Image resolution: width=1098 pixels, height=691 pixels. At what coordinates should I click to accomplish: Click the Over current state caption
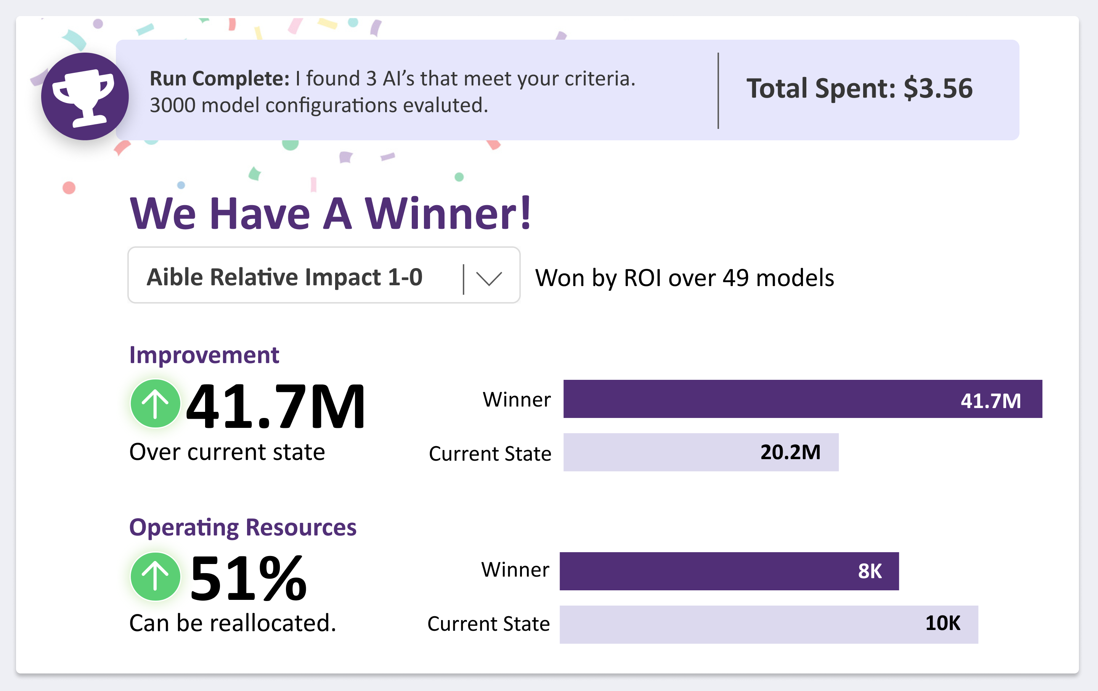coord(227,452)
